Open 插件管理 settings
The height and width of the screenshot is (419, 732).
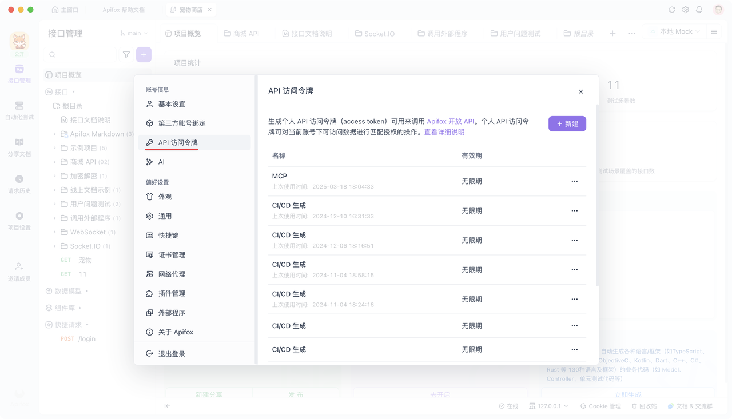(x=194, y=293)
